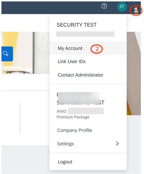
Task: Expand the Settings submenu
Action: click(88, 144)
